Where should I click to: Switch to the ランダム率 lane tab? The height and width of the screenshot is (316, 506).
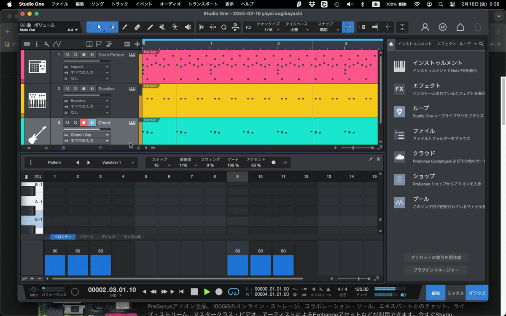pos(132,237)
